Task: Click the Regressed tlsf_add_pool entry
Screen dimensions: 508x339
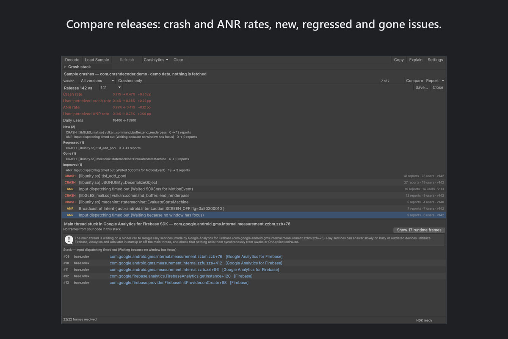Action: click(103, 148)
